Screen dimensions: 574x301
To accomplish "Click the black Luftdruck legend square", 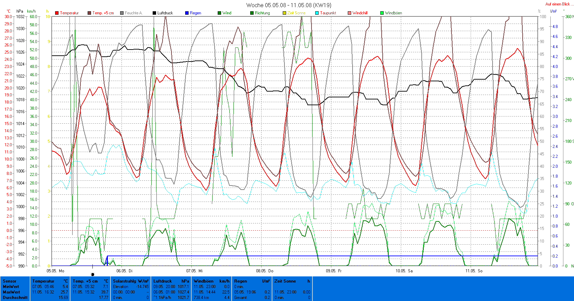I will (x=154, y=13).
